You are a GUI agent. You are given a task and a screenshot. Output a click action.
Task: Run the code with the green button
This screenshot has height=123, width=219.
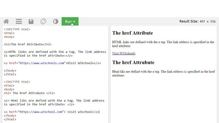click(70, 22)
